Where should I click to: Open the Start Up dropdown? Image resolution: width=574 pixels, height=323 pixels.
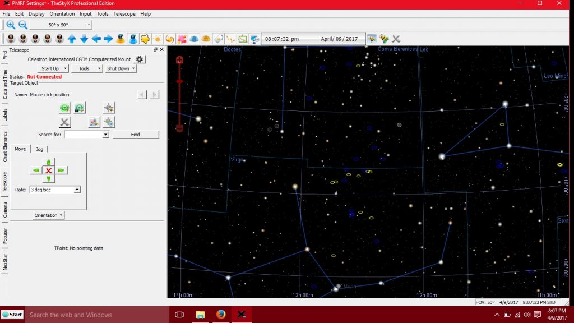tap(52, 68)
